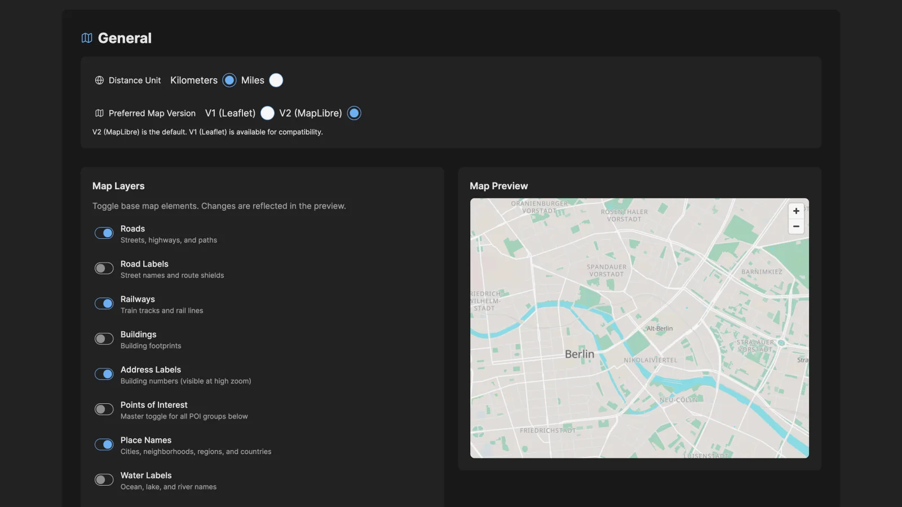The image size is (902, 507).
Task: Click the NEU-CÖLLN label on the map
Action: click(678, 400)
